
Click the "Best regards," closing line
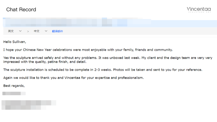click(14, 86)
